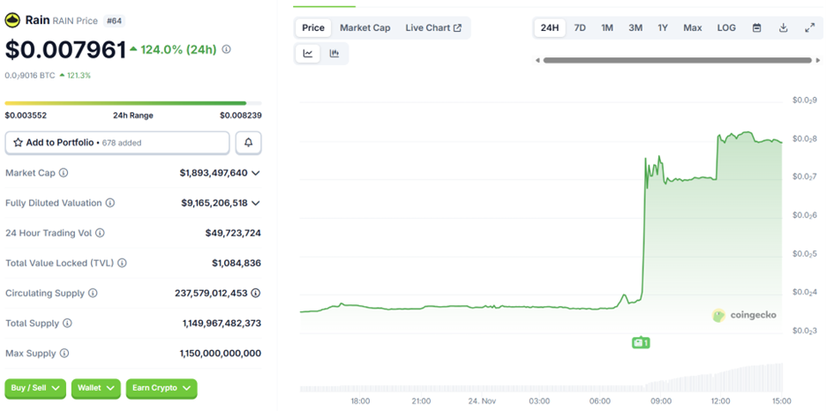Open the Live Chart tab
Screen dimensions: 826x411
tap(433, 28)
